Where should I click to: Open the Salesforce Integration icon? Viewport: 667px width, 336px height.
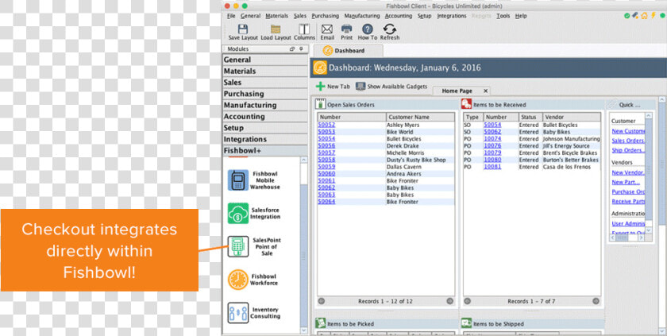(x=237, y=213)
